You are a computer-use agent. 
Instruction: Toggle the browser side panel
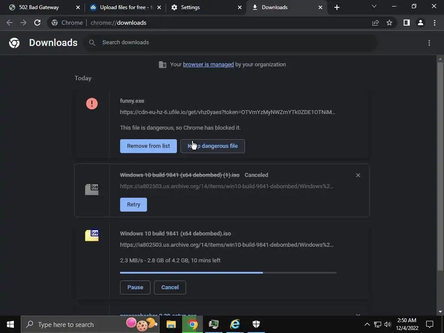(x=407, y=23)
